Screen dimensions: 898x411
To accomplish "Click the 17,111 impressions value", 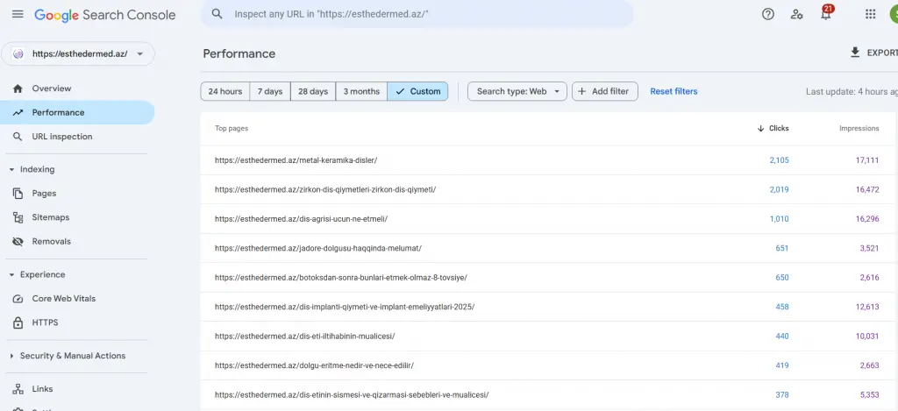I will coord(867,160).
